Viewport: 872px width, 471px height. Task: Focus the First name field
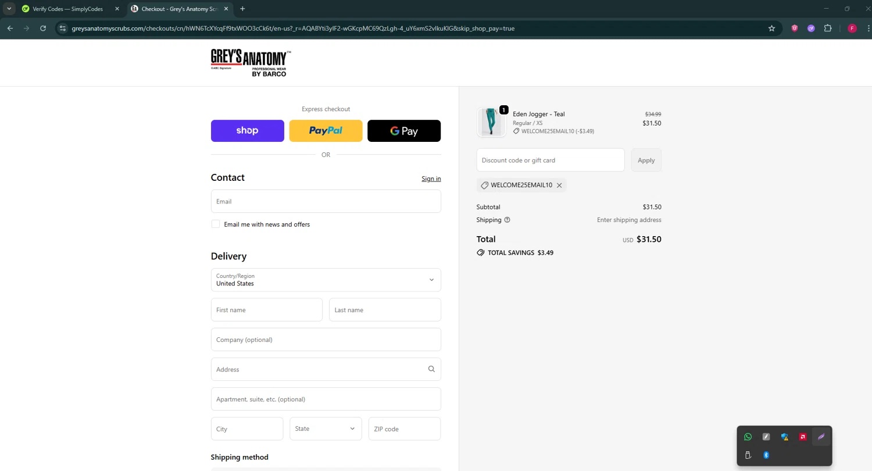click(x=267, y=310)
